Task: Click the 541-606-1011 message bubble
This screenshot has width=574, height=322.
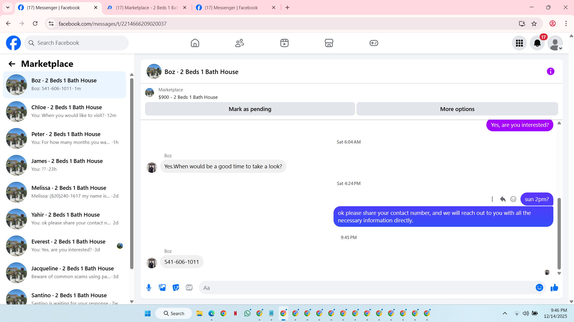Action: coord(182,262)
